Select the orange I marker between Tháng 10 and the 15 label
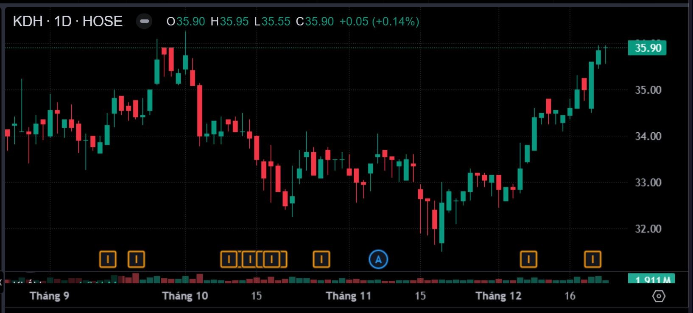Image resolution: width=693 pixels, height=313 pixels. (229, 259)
